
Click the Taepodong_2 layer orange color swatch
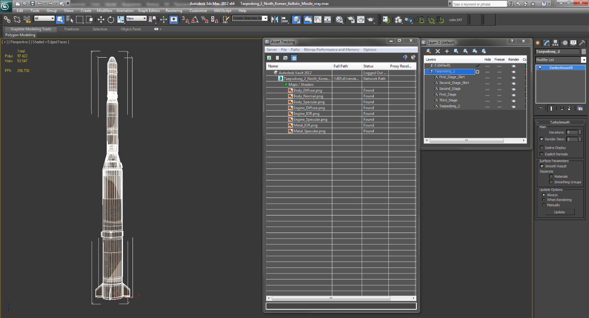click(526, 72)
